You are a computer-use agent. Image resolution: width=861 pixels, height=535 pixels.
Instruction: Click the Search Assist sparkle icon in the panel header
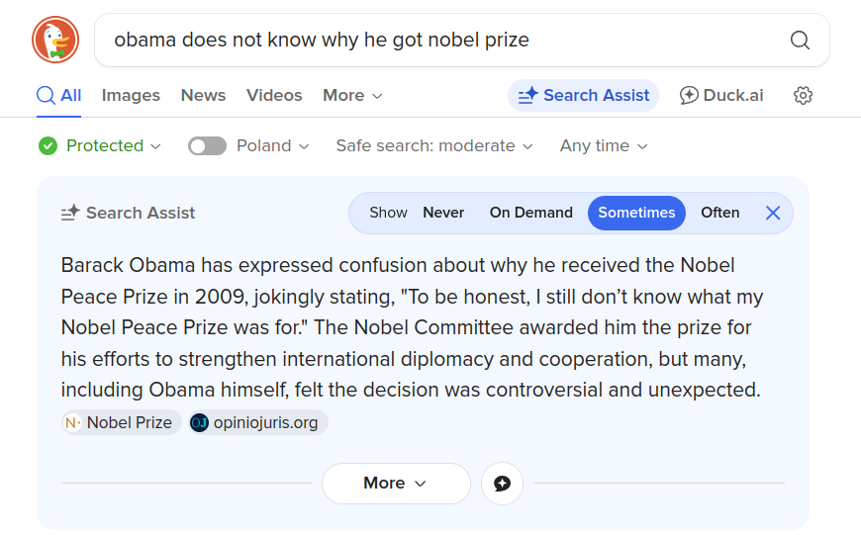tap(70, 213)
